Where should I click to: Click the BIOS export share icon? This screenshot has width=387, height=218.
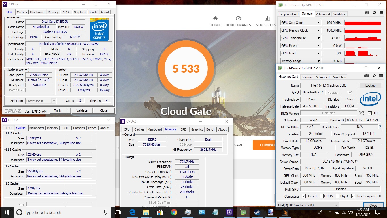[x=362, y=113]
